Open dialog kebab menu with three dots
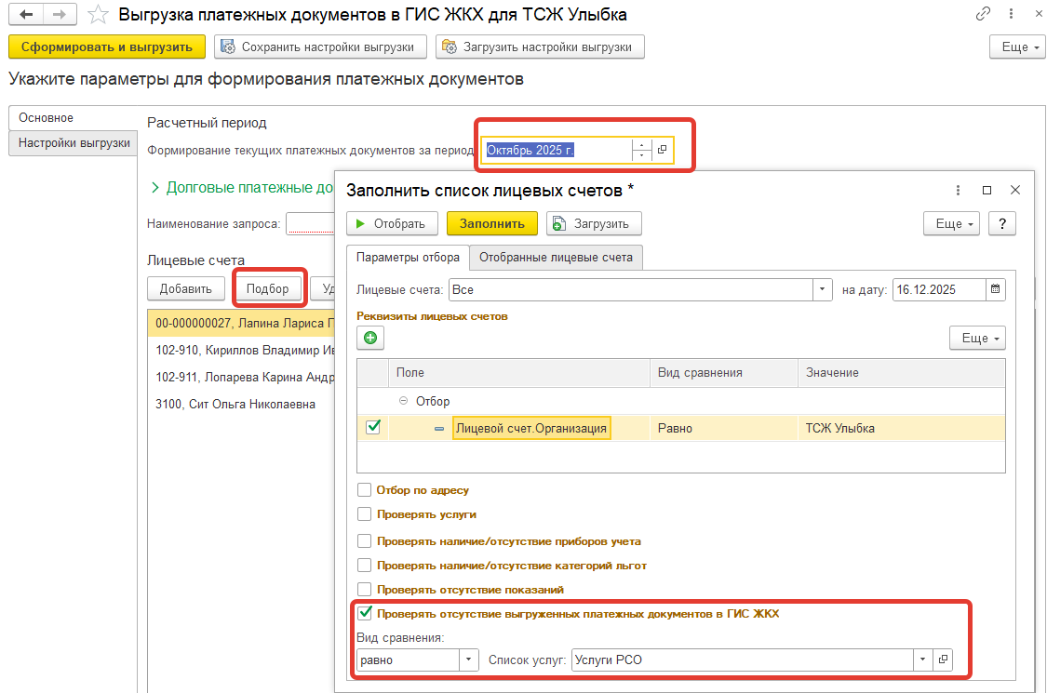1047x693 pixels. click(x=958, y=190)
